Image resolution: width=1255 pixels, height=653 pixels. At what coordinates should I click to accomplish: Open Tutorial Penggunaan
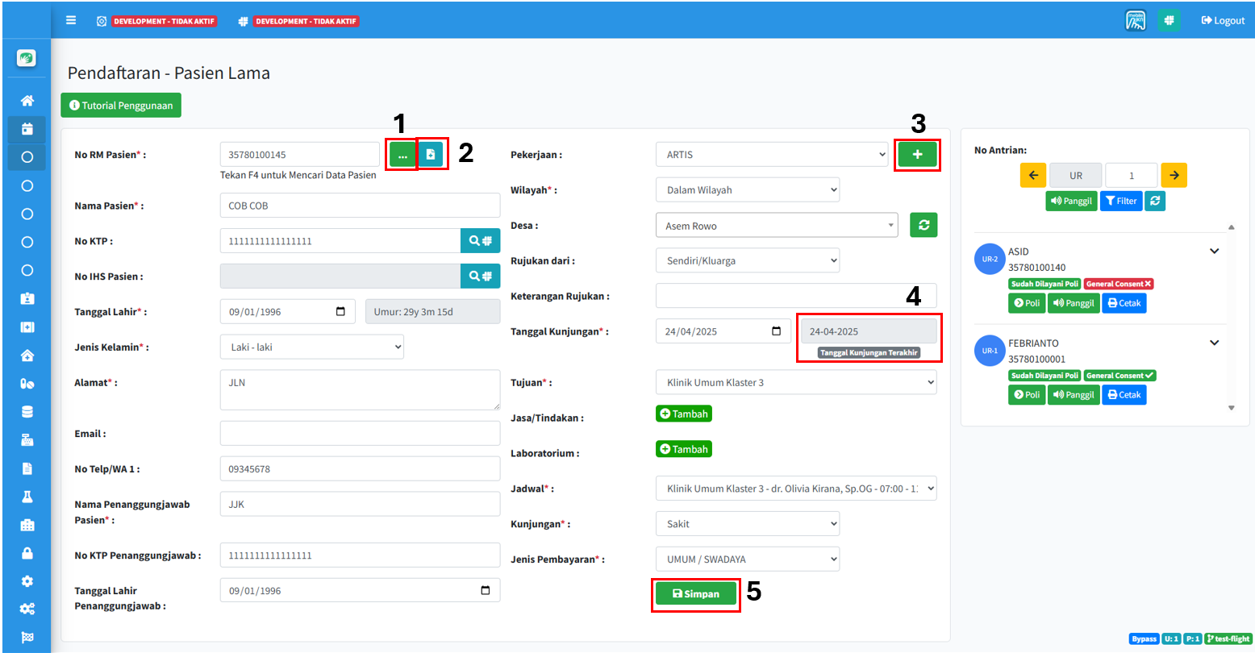tap(121, 106)
